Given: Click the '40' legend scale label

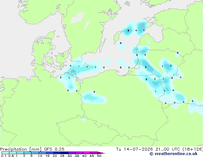Looking at the screenshot, I should tap(84, 156).
